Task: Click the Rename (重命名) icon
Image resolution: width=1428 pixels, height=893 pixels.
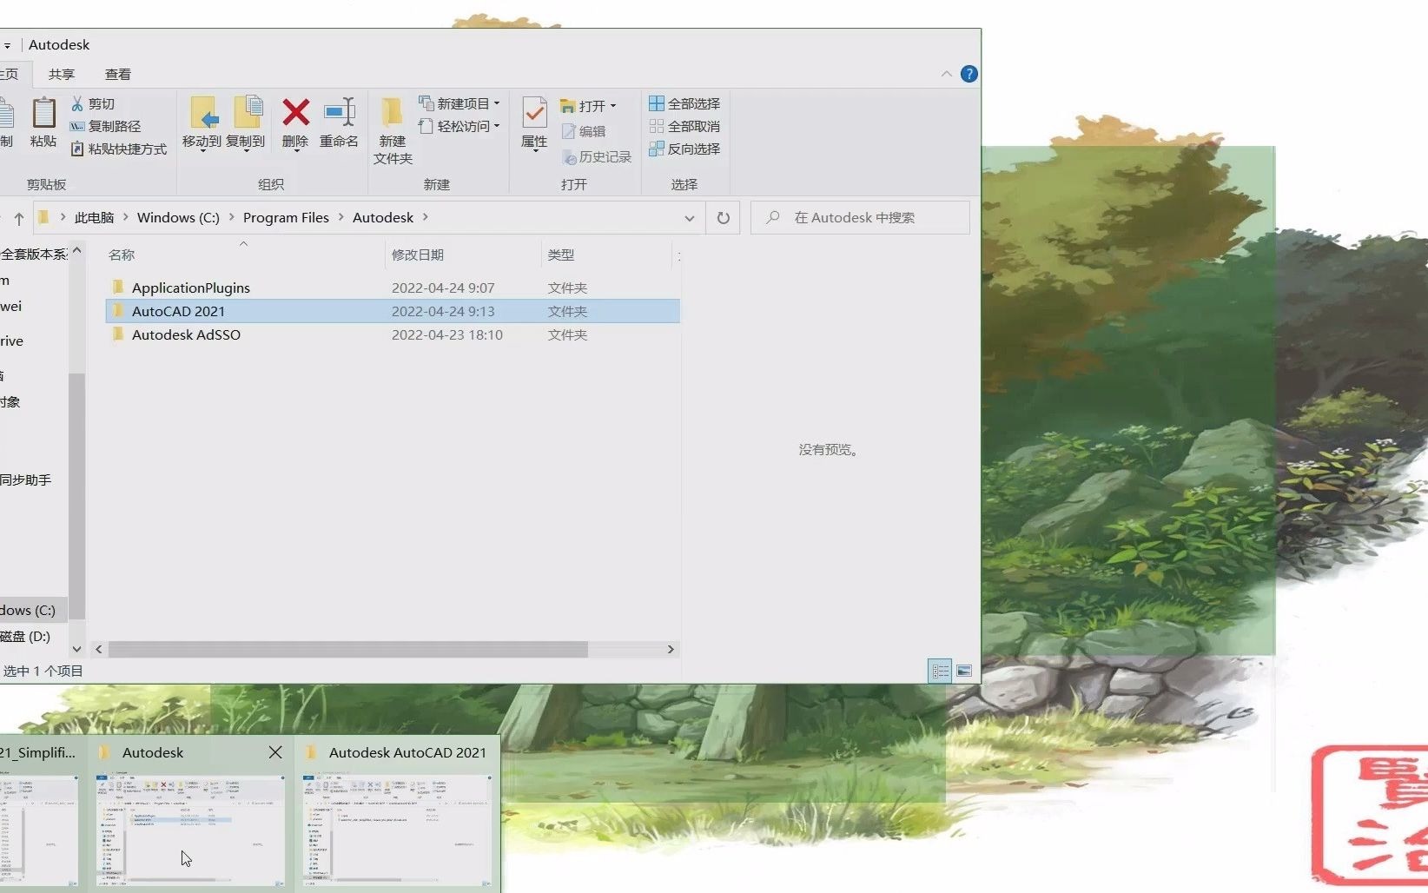Action: pyautogui.click(x=339, y=112)
